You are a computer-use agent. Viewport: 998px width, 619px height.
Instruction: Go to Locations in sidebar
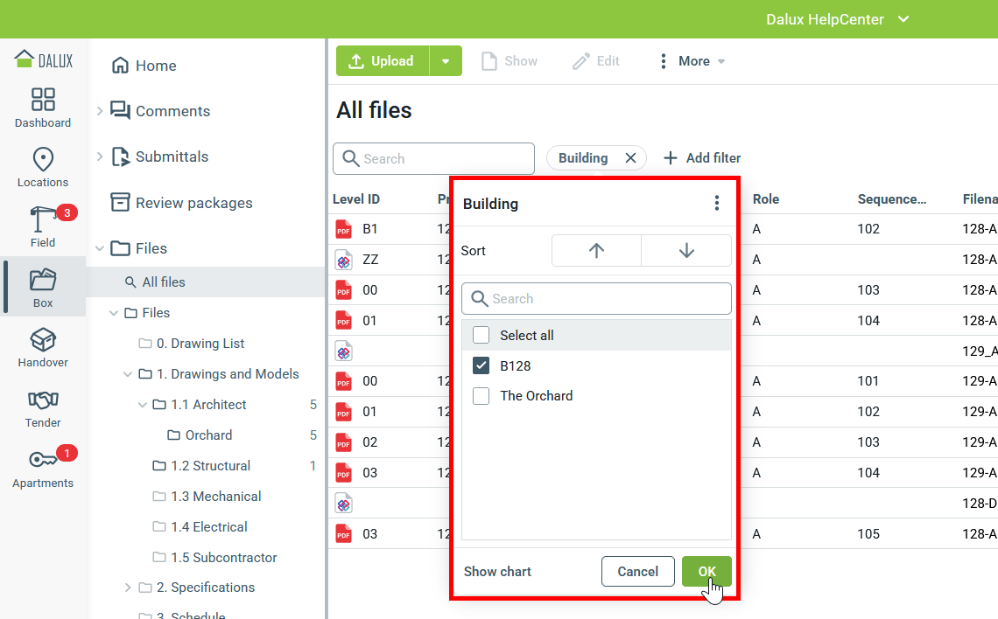[43, 167]
